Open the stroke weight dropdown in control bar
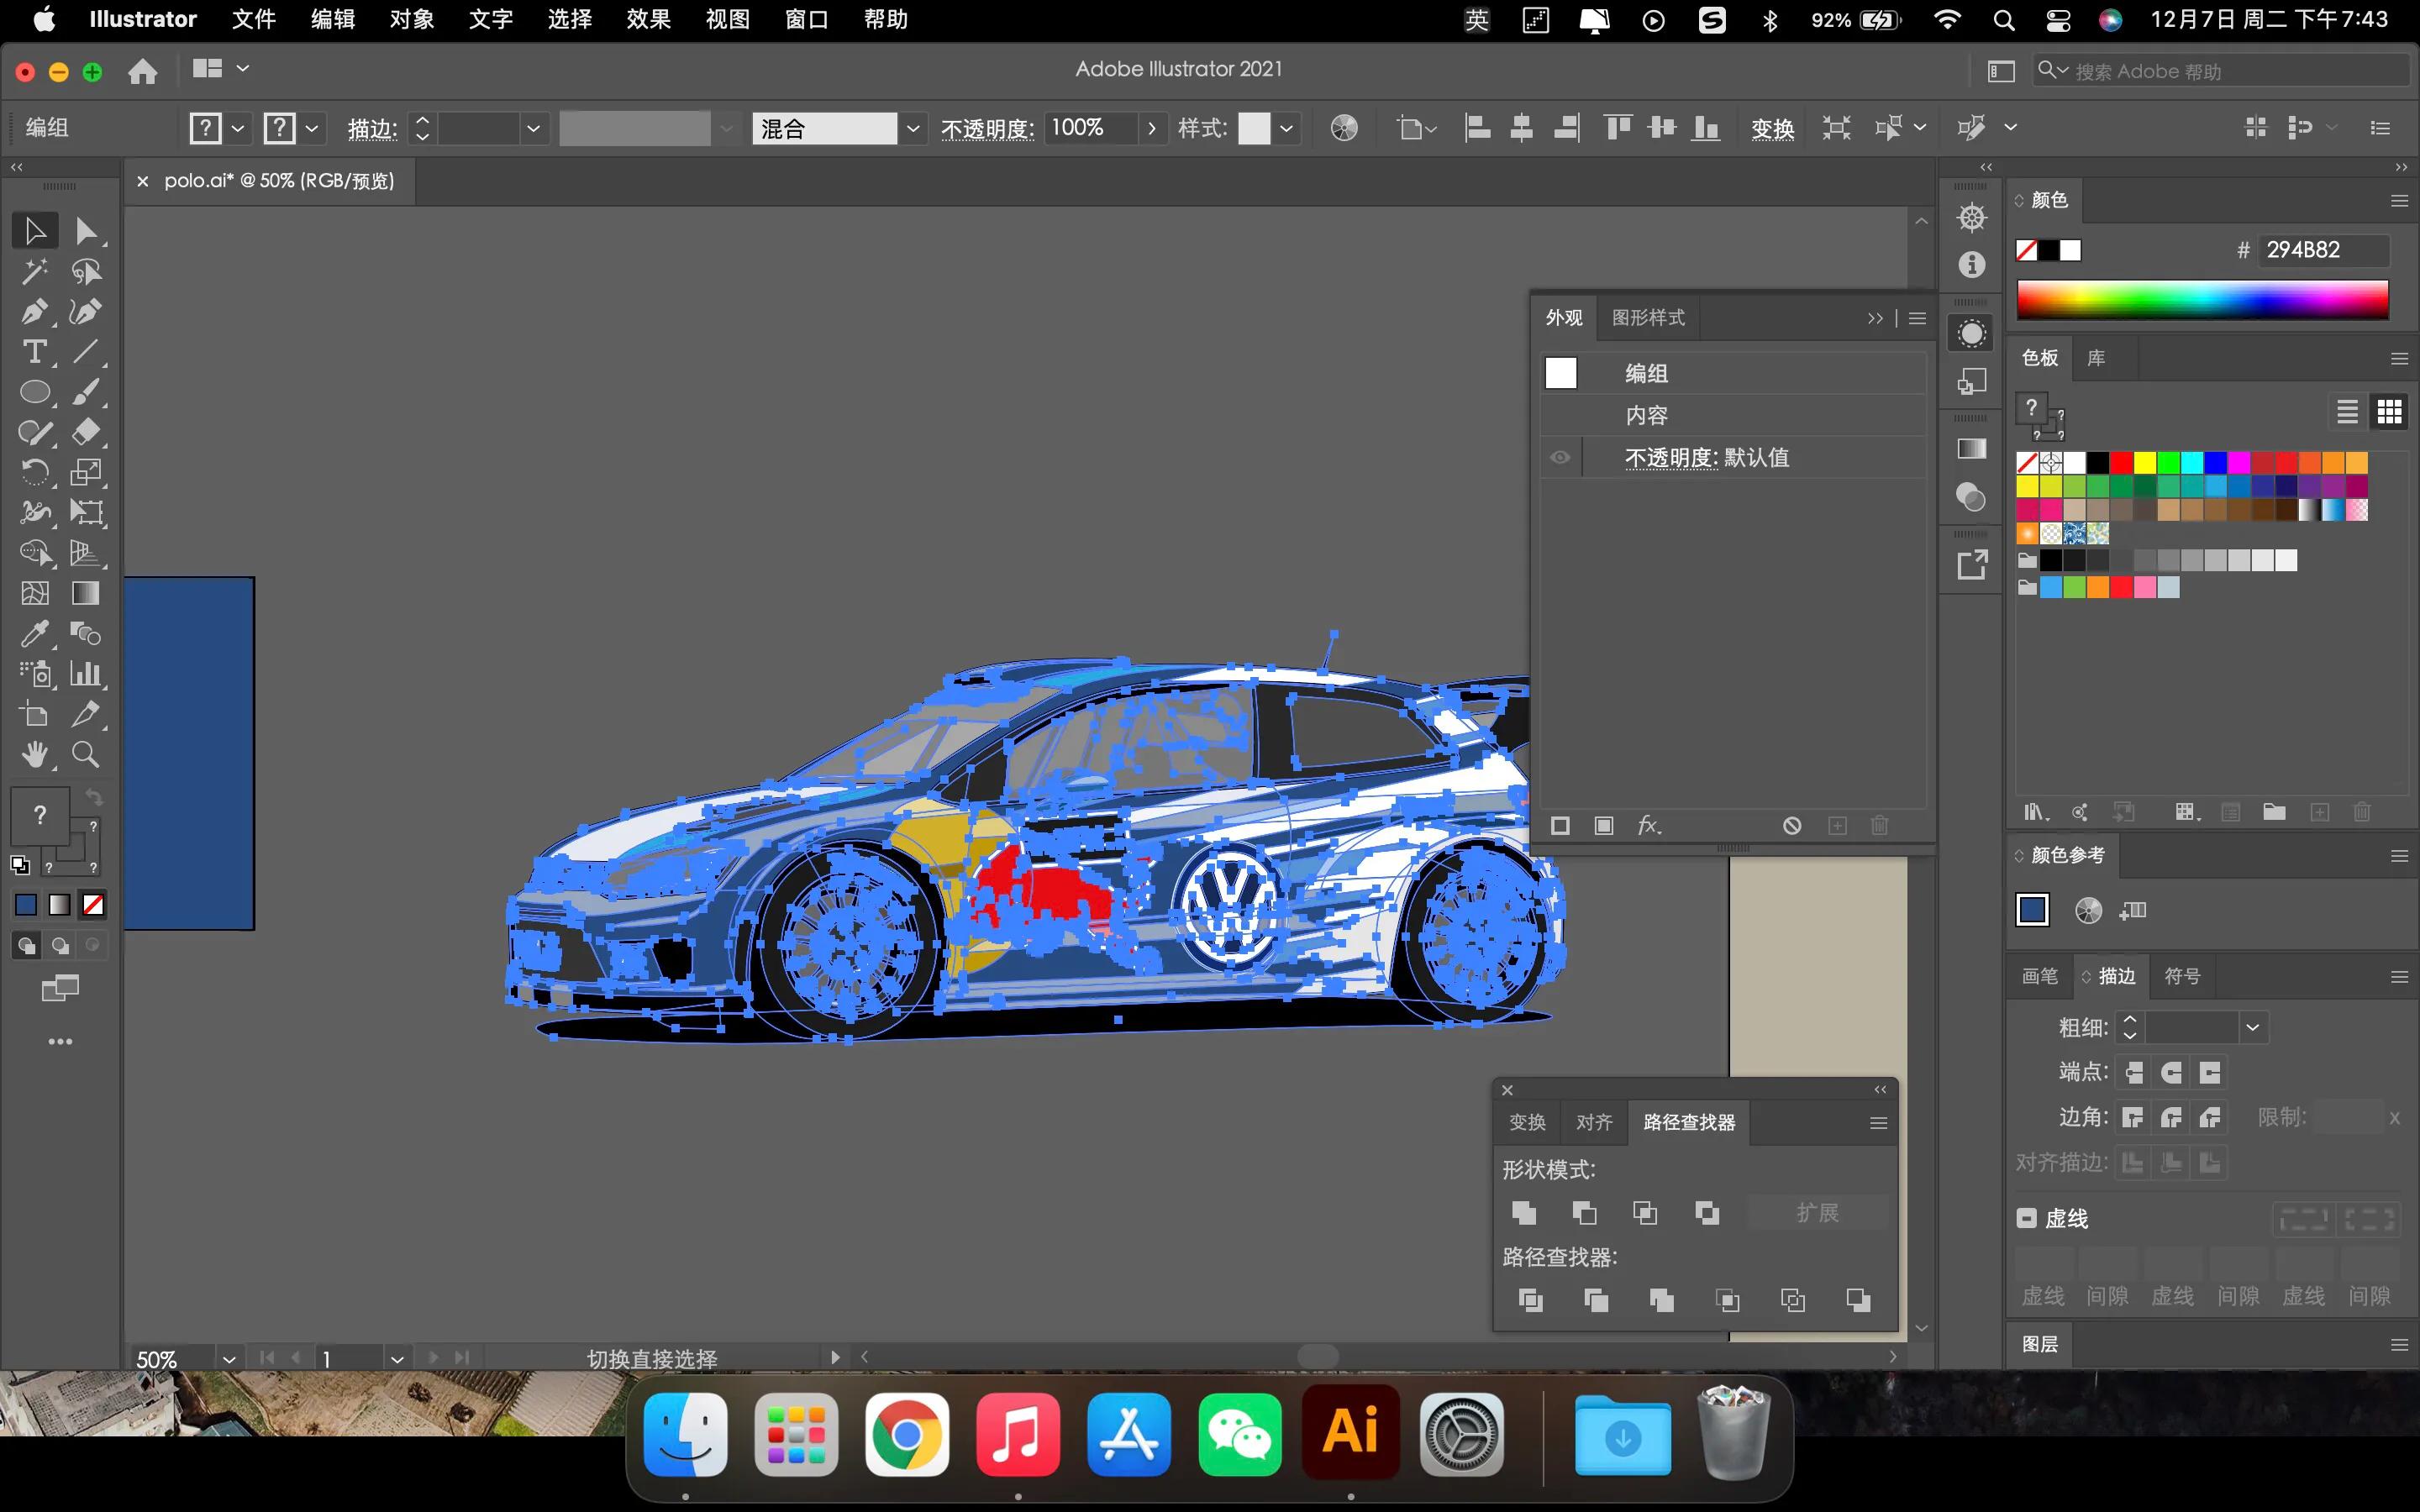 (533, 128)
